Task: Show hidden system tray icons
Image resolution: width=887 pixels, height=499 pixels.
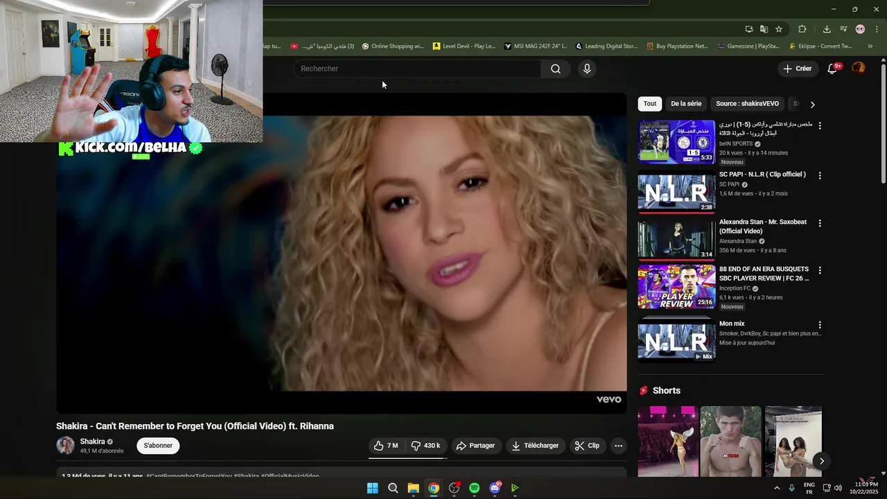Action: (x=776, y=488)
